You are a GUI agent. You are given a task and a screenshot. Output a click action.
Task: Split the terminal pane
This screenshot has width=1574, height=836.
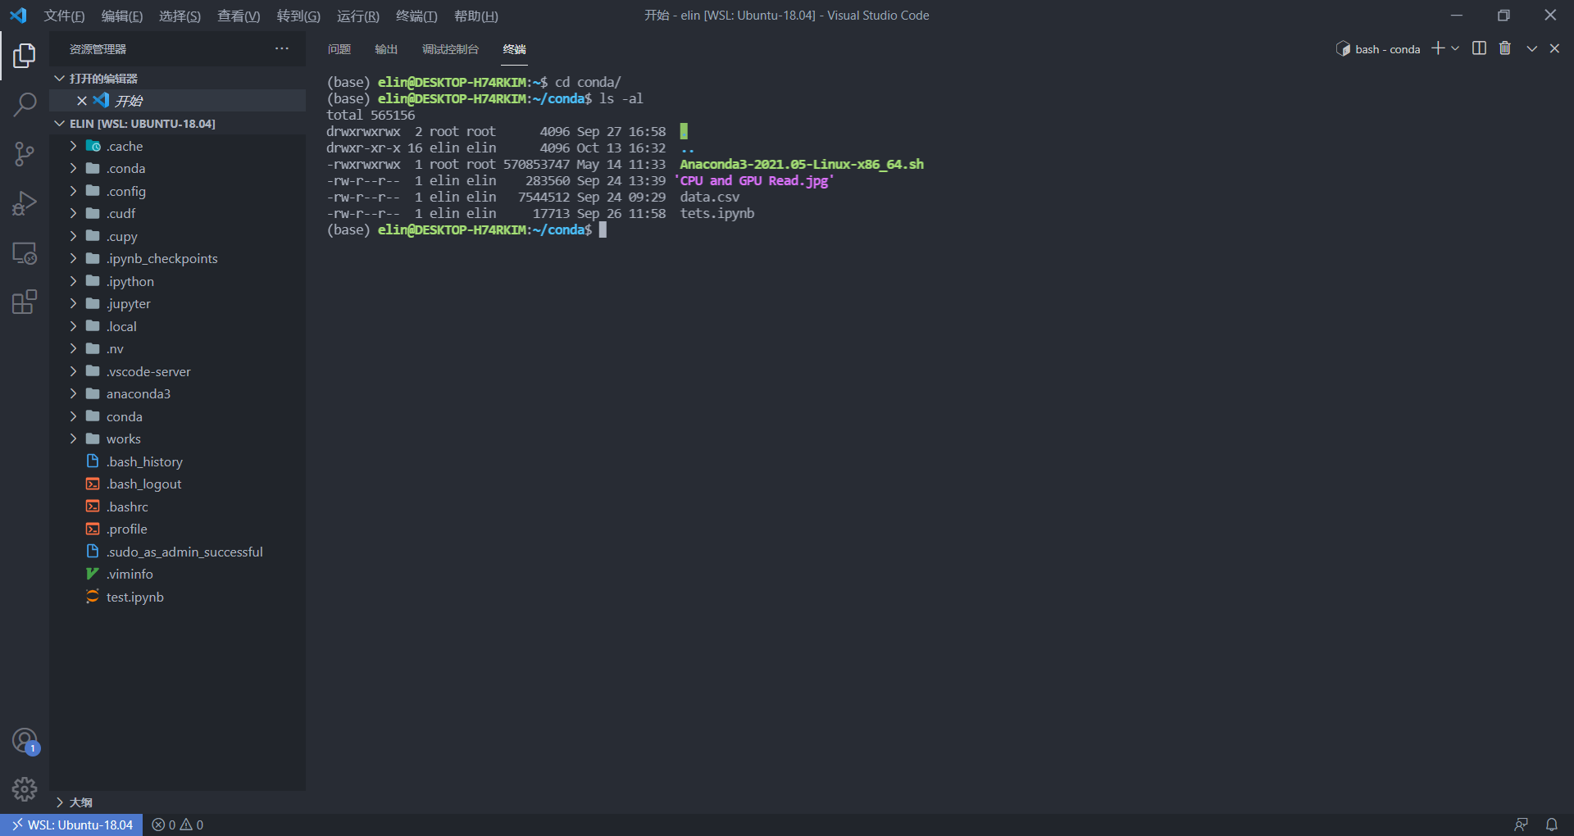coord(1479,48)
